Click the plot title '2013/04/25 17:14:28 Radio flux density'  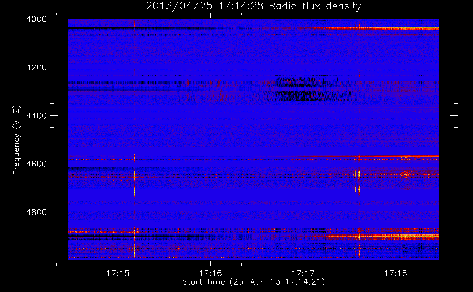tap(253, 6)
